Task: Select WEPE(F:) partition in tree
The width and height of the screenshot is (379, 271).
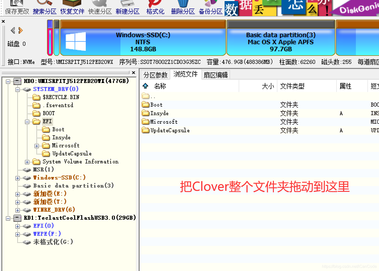Action: tap(47, 234)
